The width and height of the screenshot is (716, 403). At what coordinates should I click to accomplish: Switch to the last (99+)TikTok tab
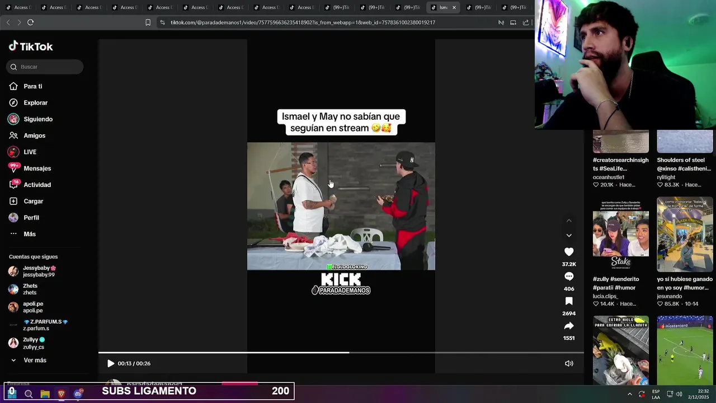tap(514, 7)
